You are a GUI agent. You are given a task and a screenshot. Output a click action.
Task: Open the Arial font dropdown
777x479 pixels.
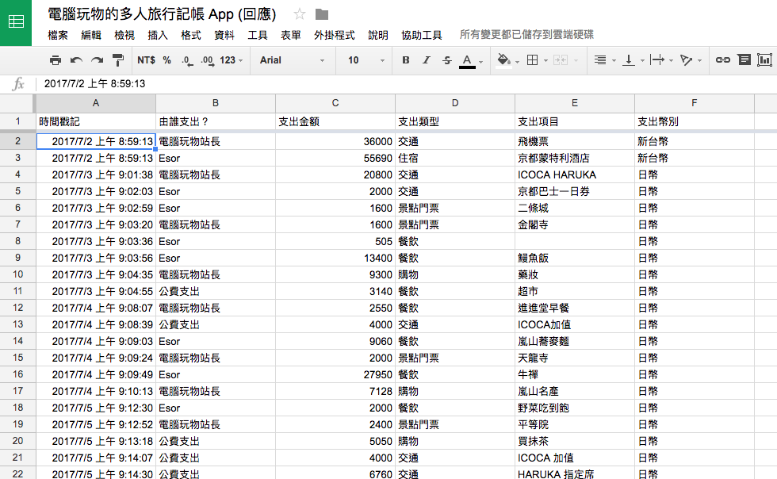292,60
